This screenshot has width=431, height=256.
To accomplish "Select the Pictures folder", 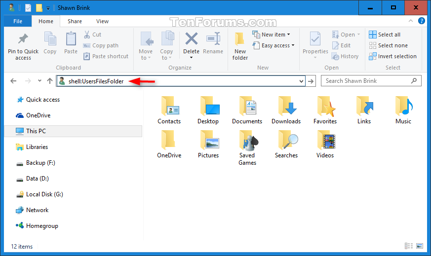I will 208,144.
